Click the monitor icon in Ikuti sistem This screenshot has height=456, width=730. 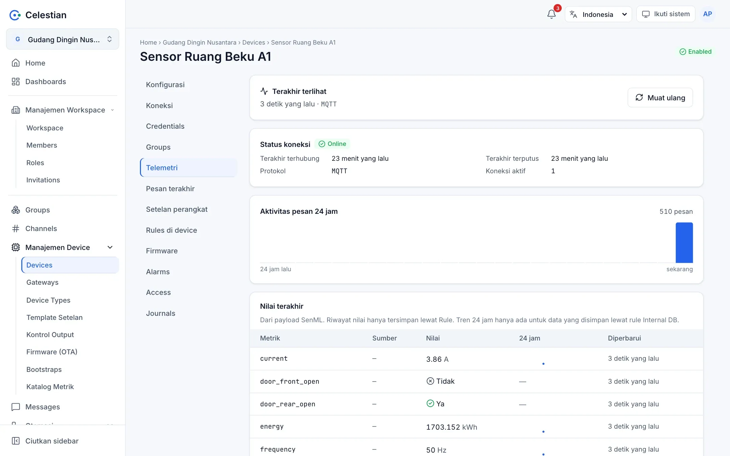pos(646,14)
